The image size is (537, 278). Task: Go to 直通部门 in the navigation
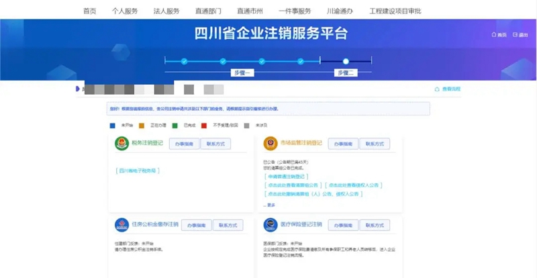click(208, 11)
